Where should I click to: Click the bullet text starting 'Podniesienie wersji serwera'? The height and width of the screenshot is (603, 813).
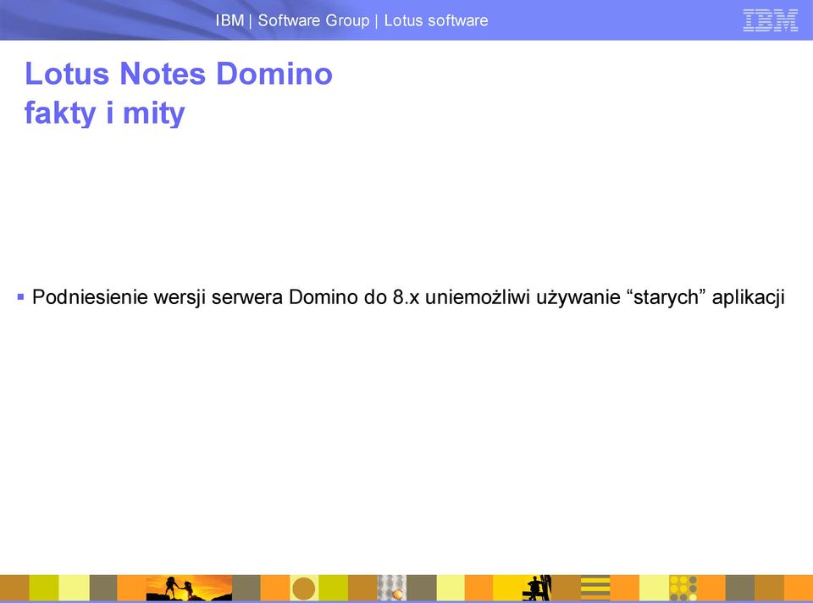(408, 297)
